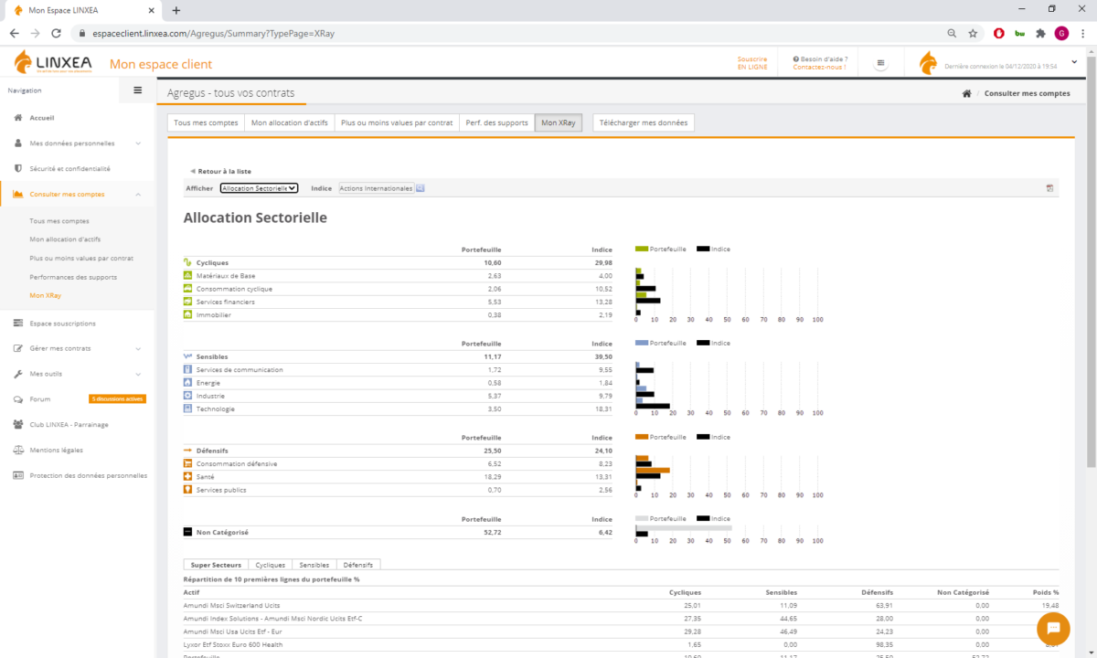Toggle the navigation hamburger menu

pyautogui.click(x=138, y=90)
